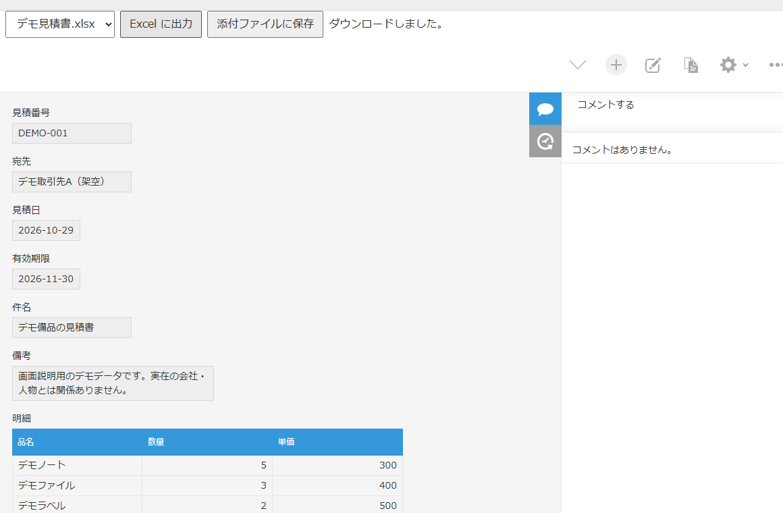Screen dimensions: 783x513
Task: Click the コメントはありません。 text
Action: point(622,150)
